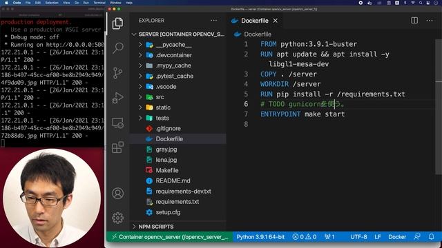Open the Accounts menu icon
The image size is (442, 248).
click(x=118, y=194)
